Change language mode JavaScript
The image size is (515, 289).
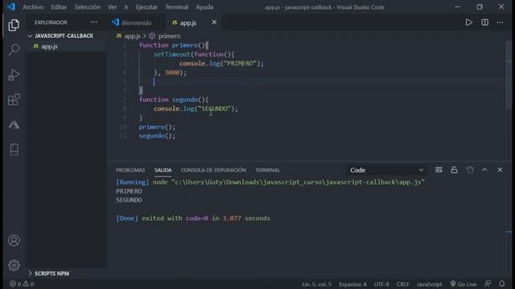429,284
